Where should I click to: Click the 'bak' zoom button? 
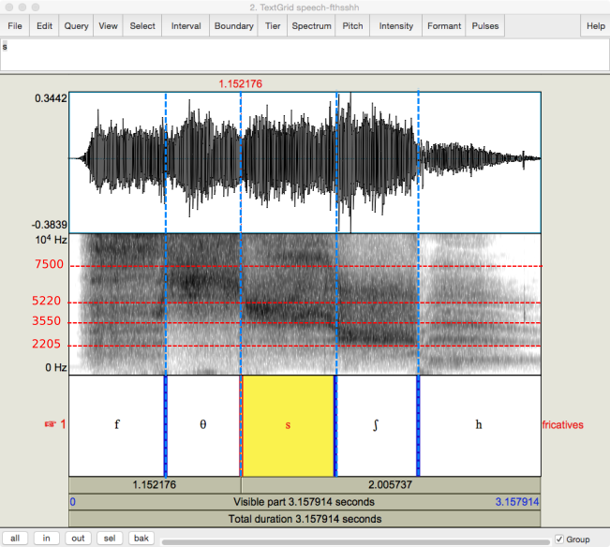[x=141, y=538]
